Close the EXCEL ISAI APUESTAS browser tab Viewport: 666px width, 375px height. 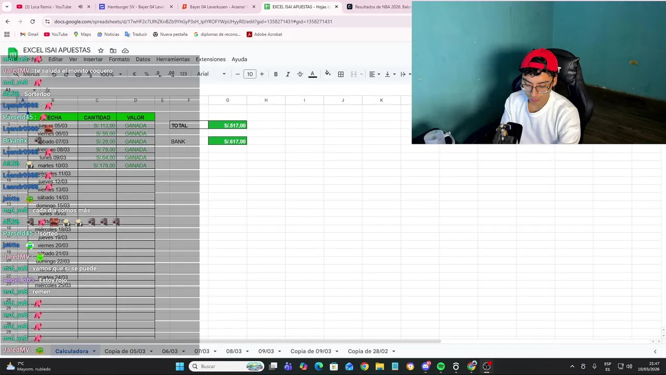point(336,7)
